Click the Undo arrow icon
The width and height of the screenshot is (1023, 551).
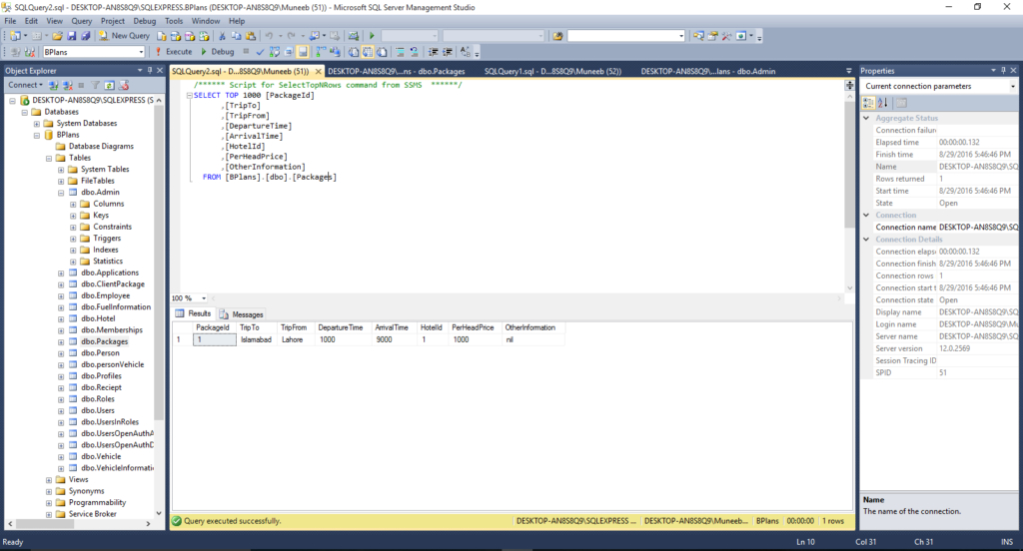pyautogui.click(x=268, y=36)
